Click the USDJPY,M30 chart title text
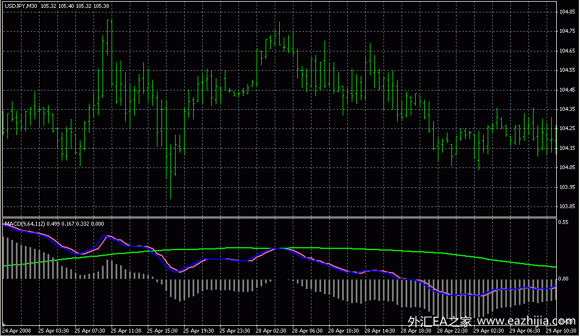 click(x=21, y=6)
